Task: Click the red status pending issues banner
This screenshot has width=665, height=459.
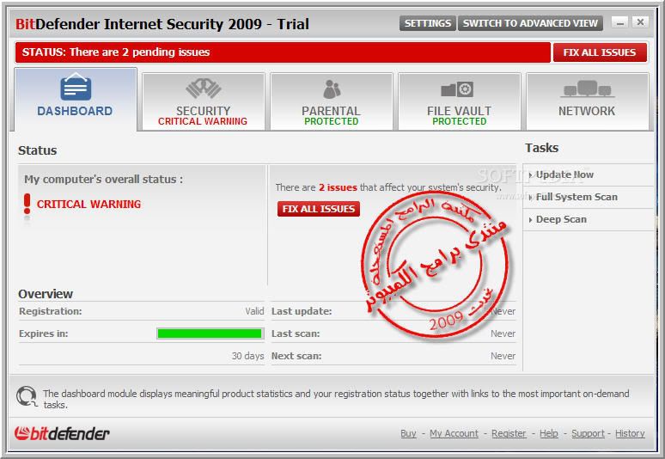Action: pyautogui.click(x=283, y=52)
